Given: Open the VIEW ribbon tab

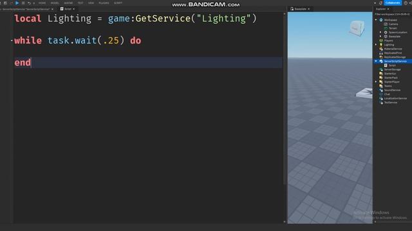Looking at the screenshot, I should coord(91,3).
